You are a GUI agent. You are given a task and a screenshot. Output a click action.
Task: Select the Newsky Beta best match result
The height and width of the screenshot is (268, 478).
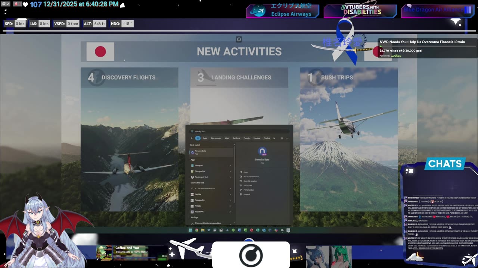(x=212, y=152)
